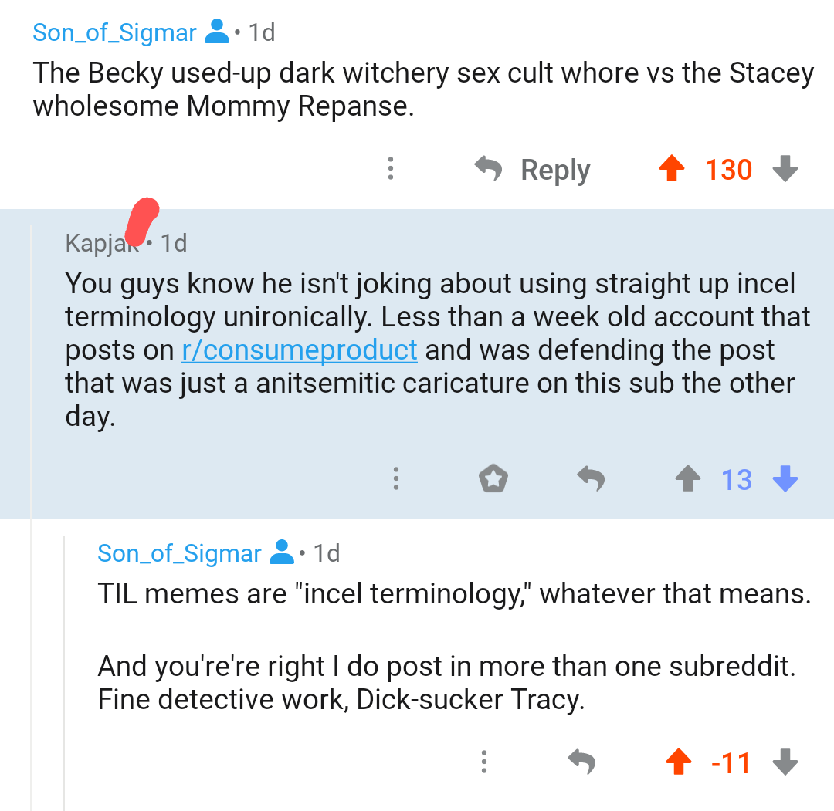Remove downvote on Kapjak's comment
834x811 pixels.
785,479
